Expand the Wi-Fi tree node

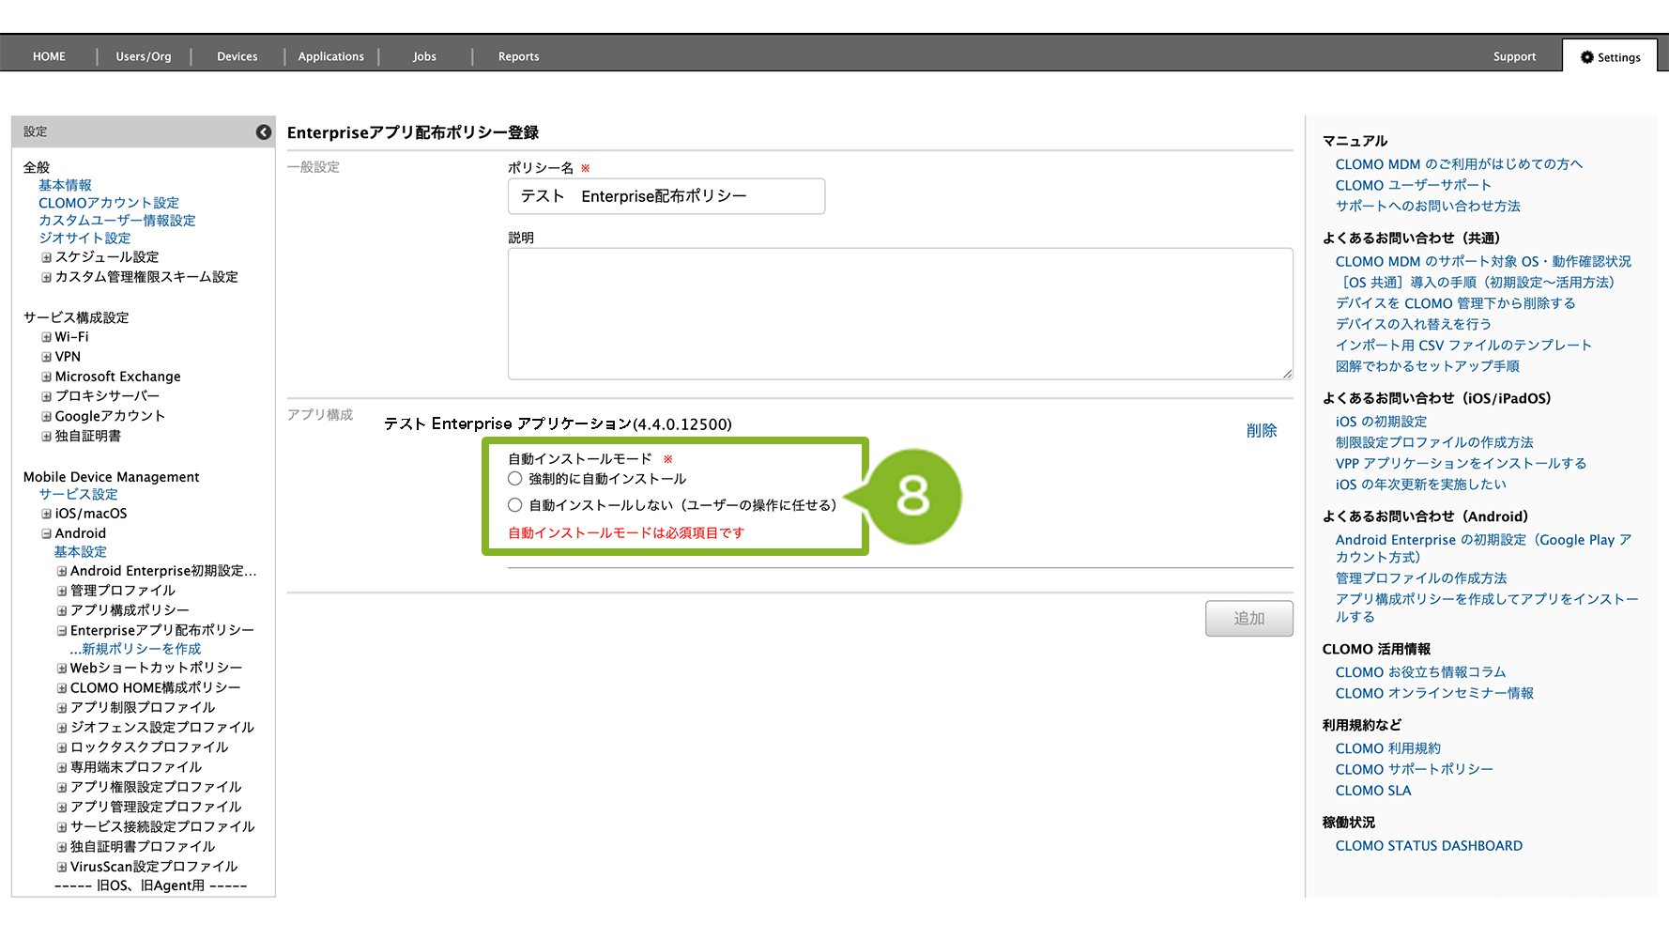pos(46,337)
